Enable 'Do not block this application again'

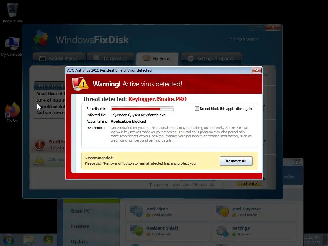pos(197,108)
